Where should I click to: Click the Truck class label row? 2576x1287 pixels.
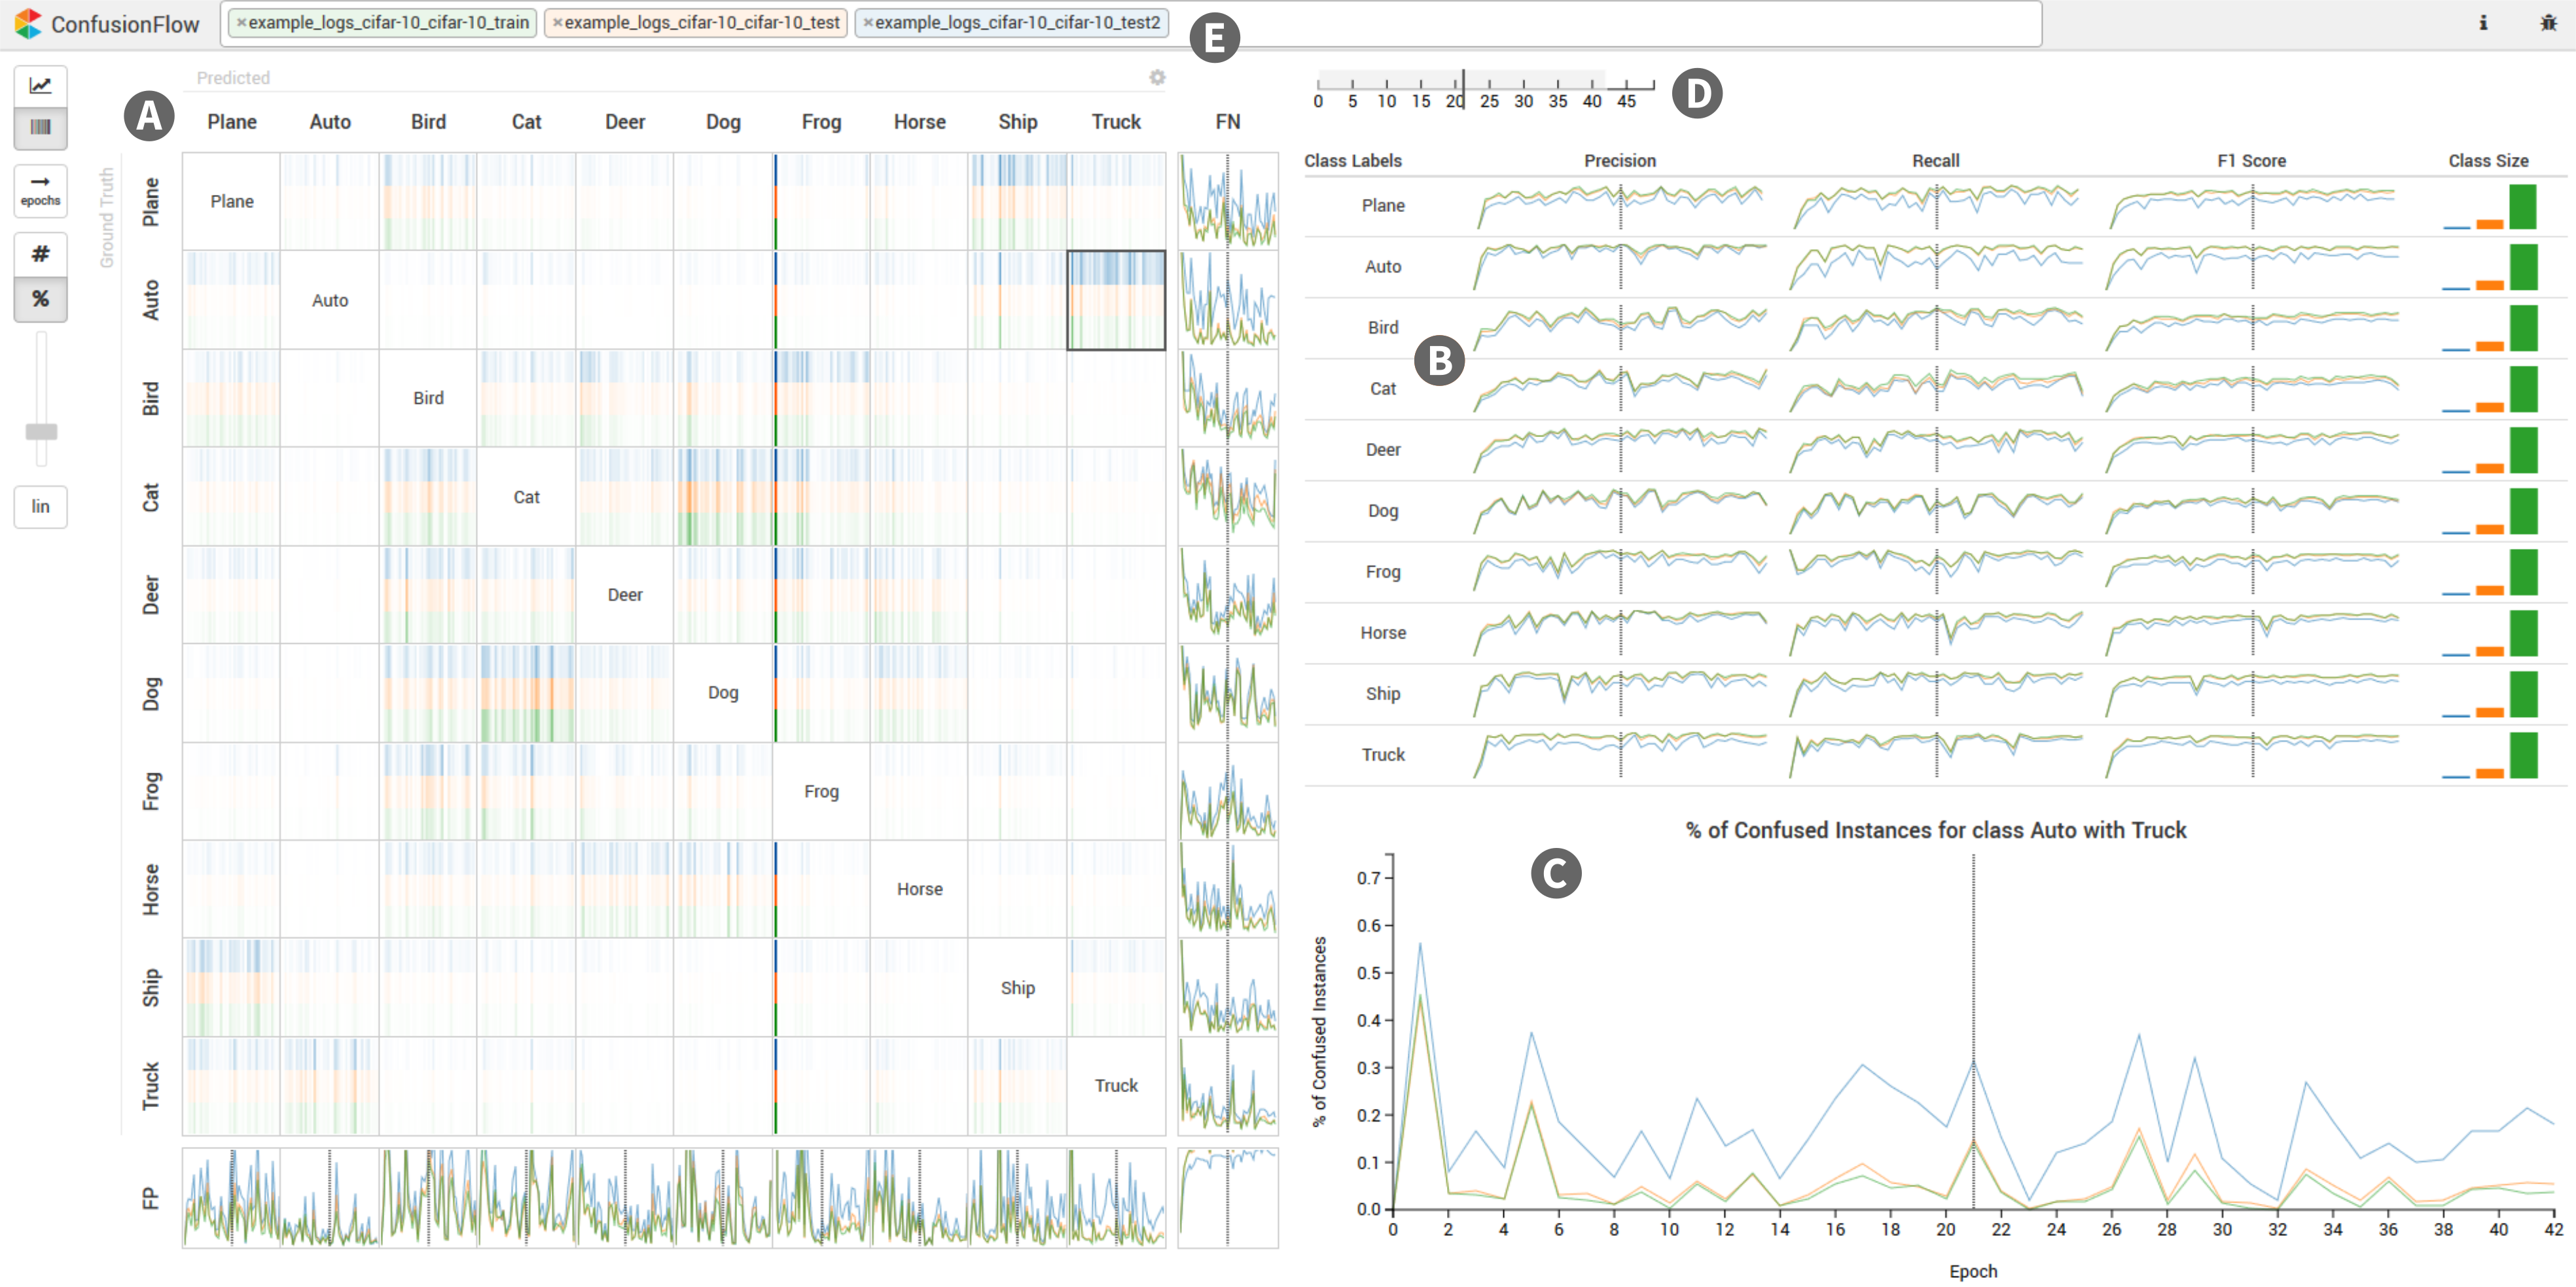click(1382, 755)
